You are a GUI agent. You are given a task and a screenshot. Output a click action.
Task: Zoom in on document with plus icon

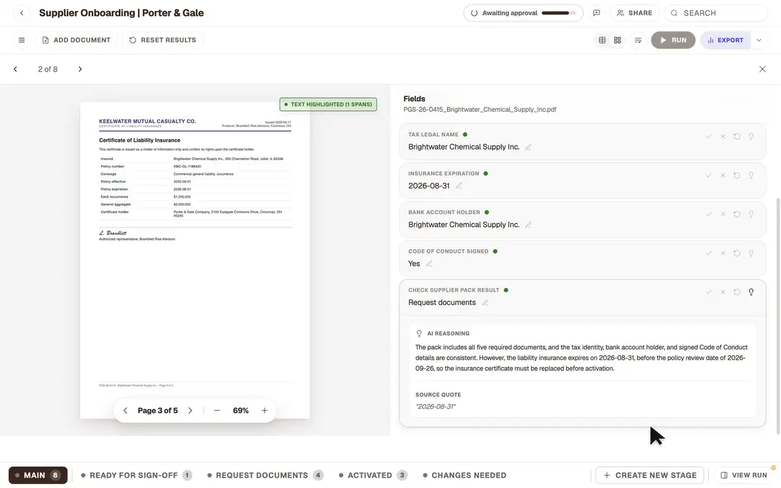[x=265, y=411]
